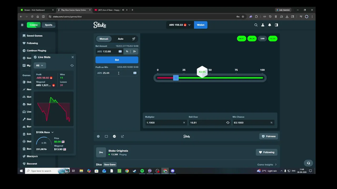Open the Windows Start menu
Screen dimensions: 337x189
tap(21, 171)
